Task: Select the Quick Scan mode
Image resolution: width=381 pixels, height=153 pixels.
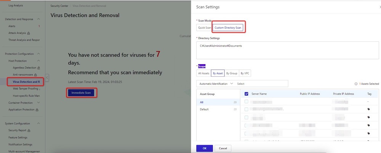Action: [x=204, y=28]
